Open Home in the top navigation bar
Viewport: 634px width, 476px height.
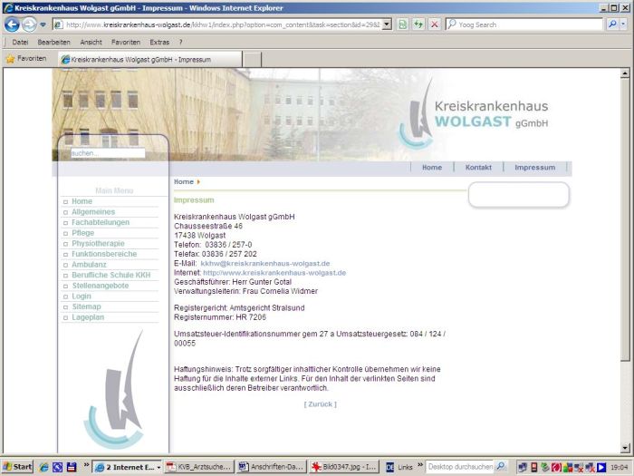[432, 167]
